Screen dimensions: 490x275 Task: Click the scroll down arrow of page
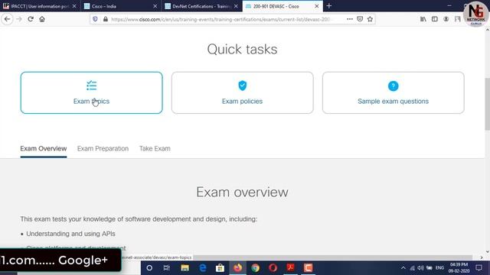pyautogui.click(x=487, y=252)
